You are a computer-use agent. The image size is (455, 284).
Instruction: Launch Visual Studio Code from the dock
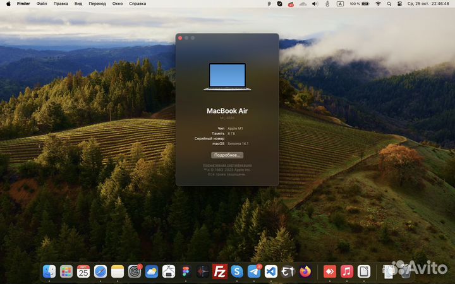coord(271,271)
